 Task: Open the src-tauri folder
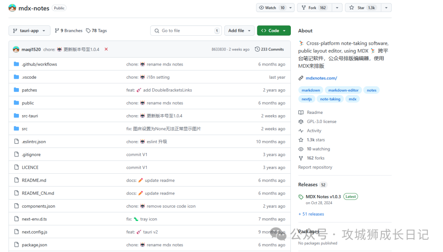30,116
